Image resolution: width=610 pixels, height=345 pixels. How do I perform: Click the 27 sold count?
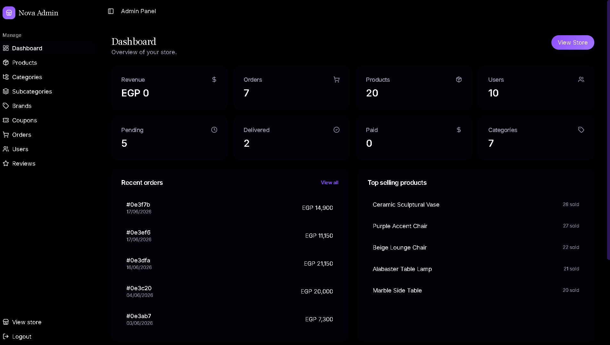571,226
